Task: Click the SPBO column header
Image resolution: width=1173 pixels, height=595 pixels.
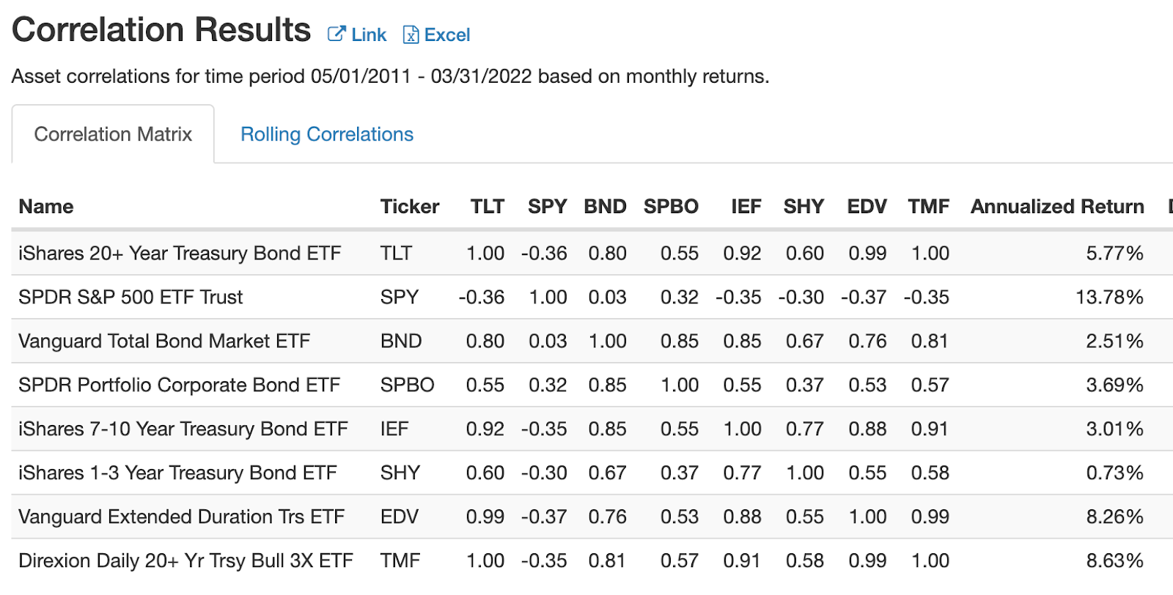Action: (x=671, y=207)
